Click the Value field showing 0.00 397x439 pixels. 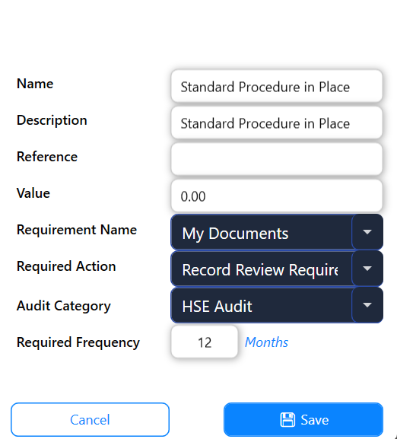pyautogui.click(x=277, y=196)
